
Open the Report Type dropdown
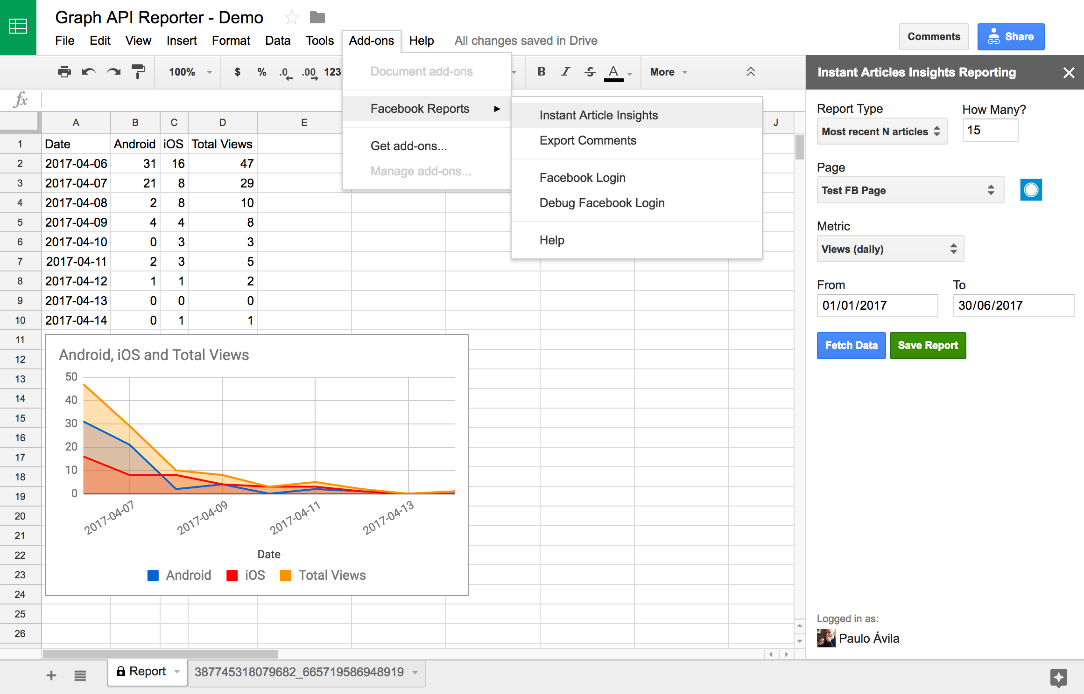(881, 131)
